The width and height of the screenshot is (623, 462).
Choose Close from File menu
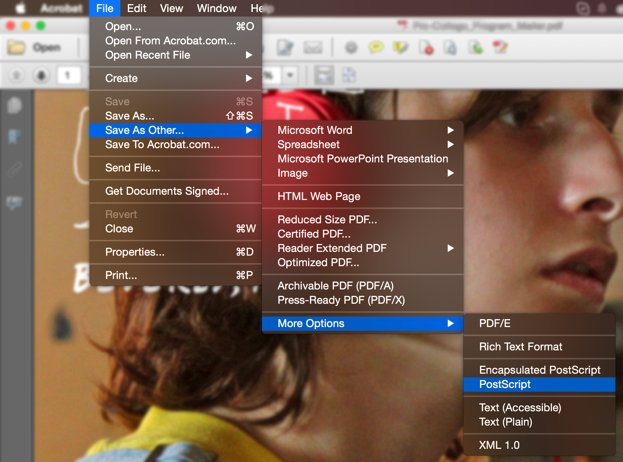(176, 229)
